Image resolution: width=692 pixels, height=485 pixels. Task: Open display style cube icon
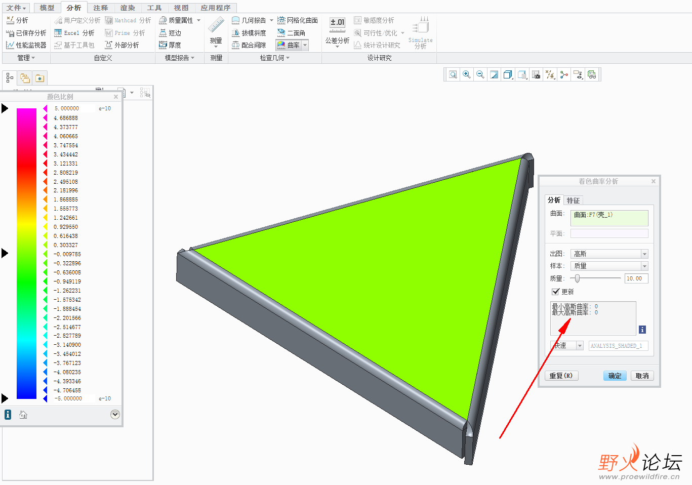[x=508, y=75]
